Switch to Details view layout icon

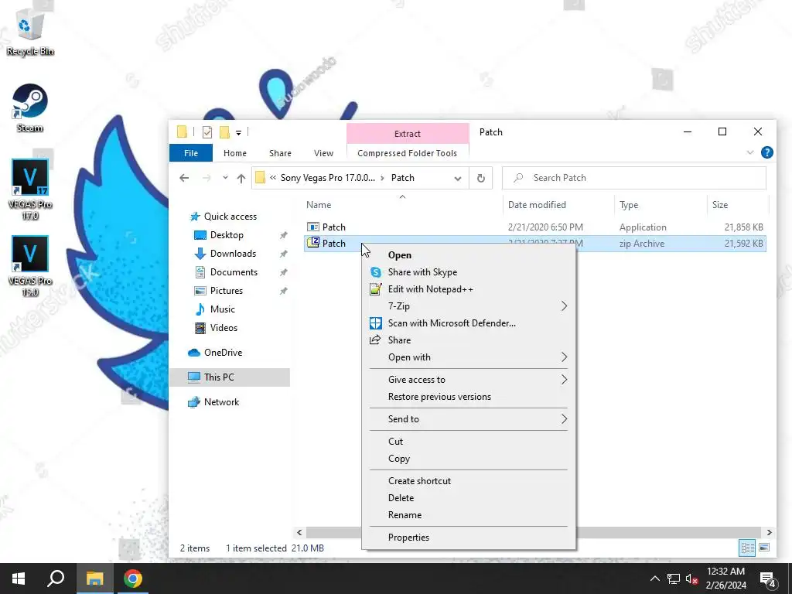pos(747,548)
